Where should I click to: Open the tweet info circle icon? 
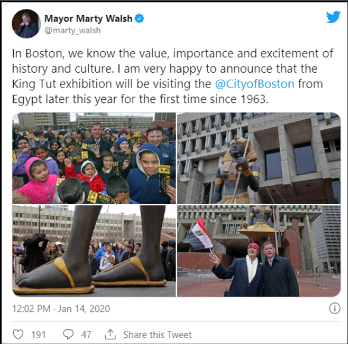click(x=335, y=308)
